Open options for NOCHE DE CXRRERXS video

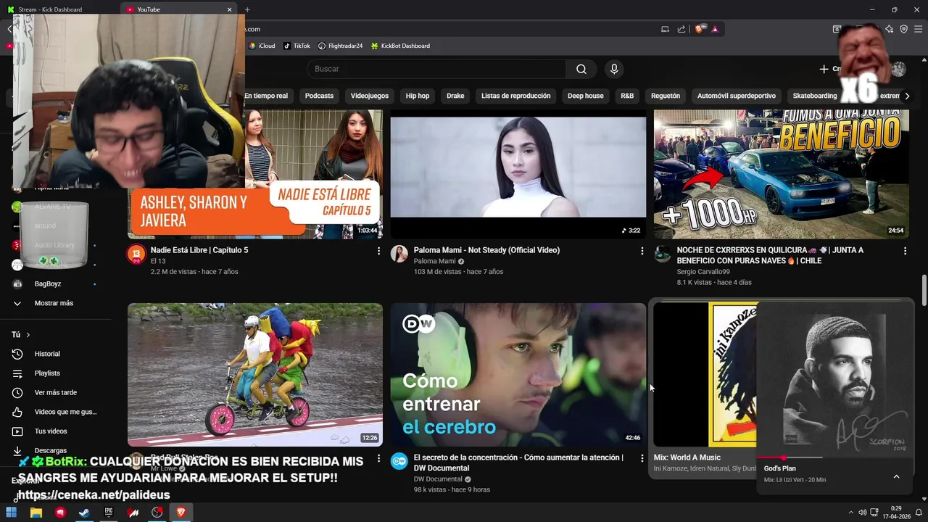pyautogui.click(x=905, y=251)
